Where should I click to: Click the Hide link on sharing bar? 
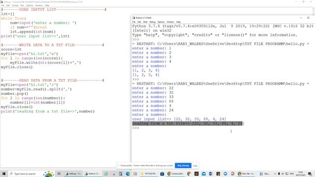point(195,166)
